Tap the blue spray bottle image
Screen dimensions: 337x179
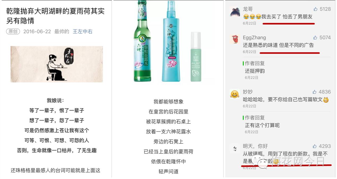pyautogui.click(x=171, y=41)
